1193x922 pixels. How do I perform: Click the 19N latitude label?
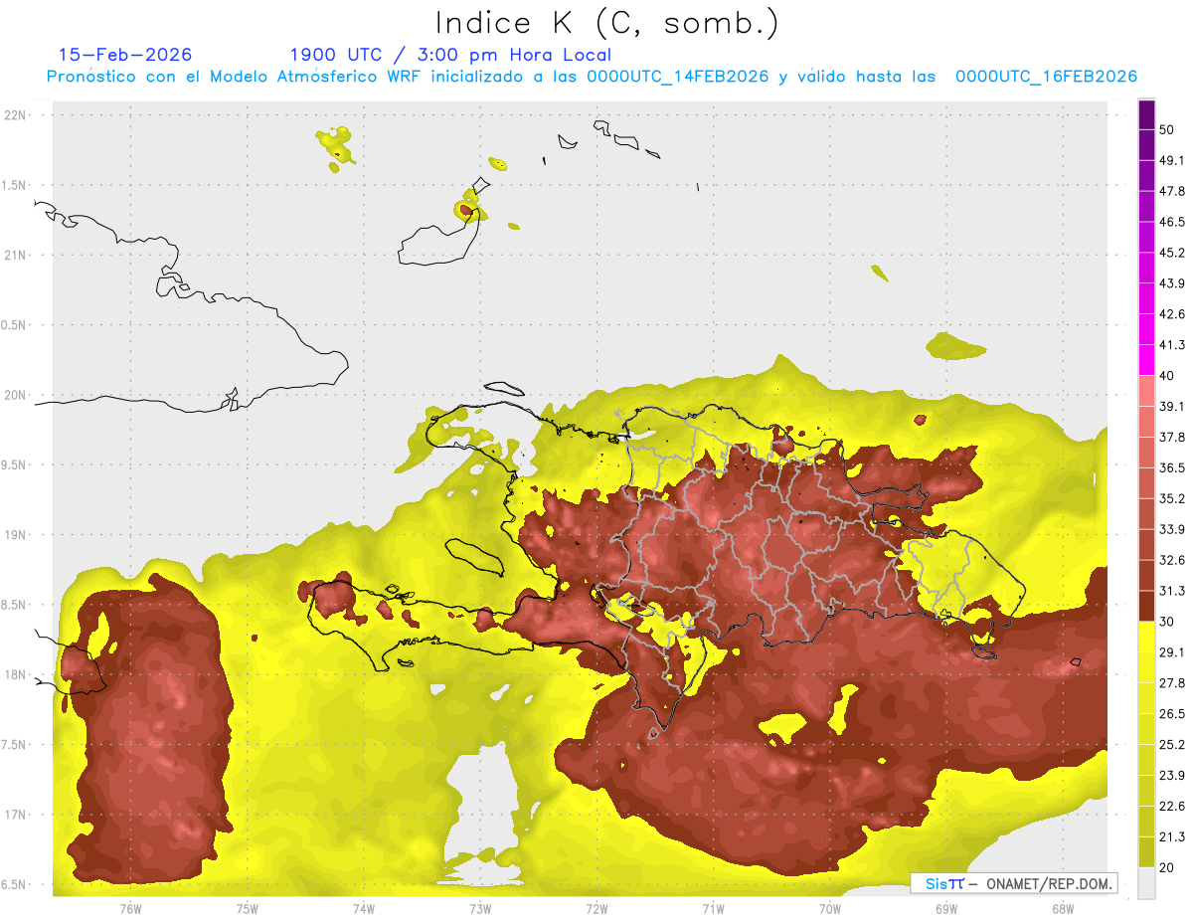(x=16, y=534)
